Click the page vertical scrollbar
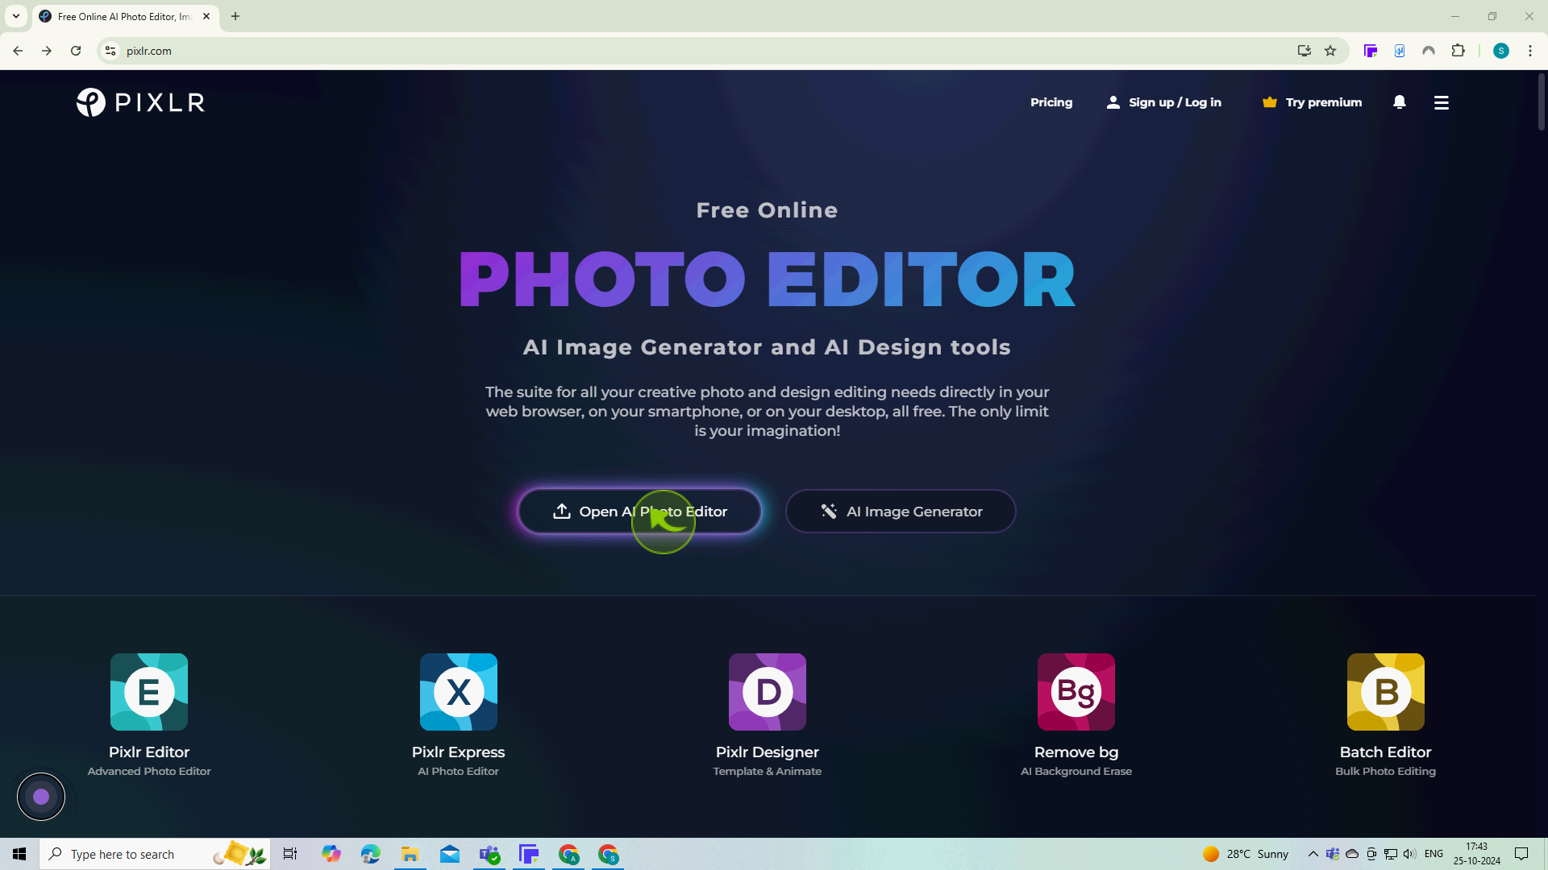1548x870 pixels. [x=1542, y=101]
